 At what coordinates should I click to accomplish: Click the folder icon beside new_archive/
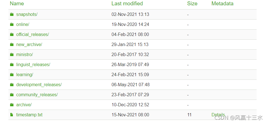(x=12, y=44)
